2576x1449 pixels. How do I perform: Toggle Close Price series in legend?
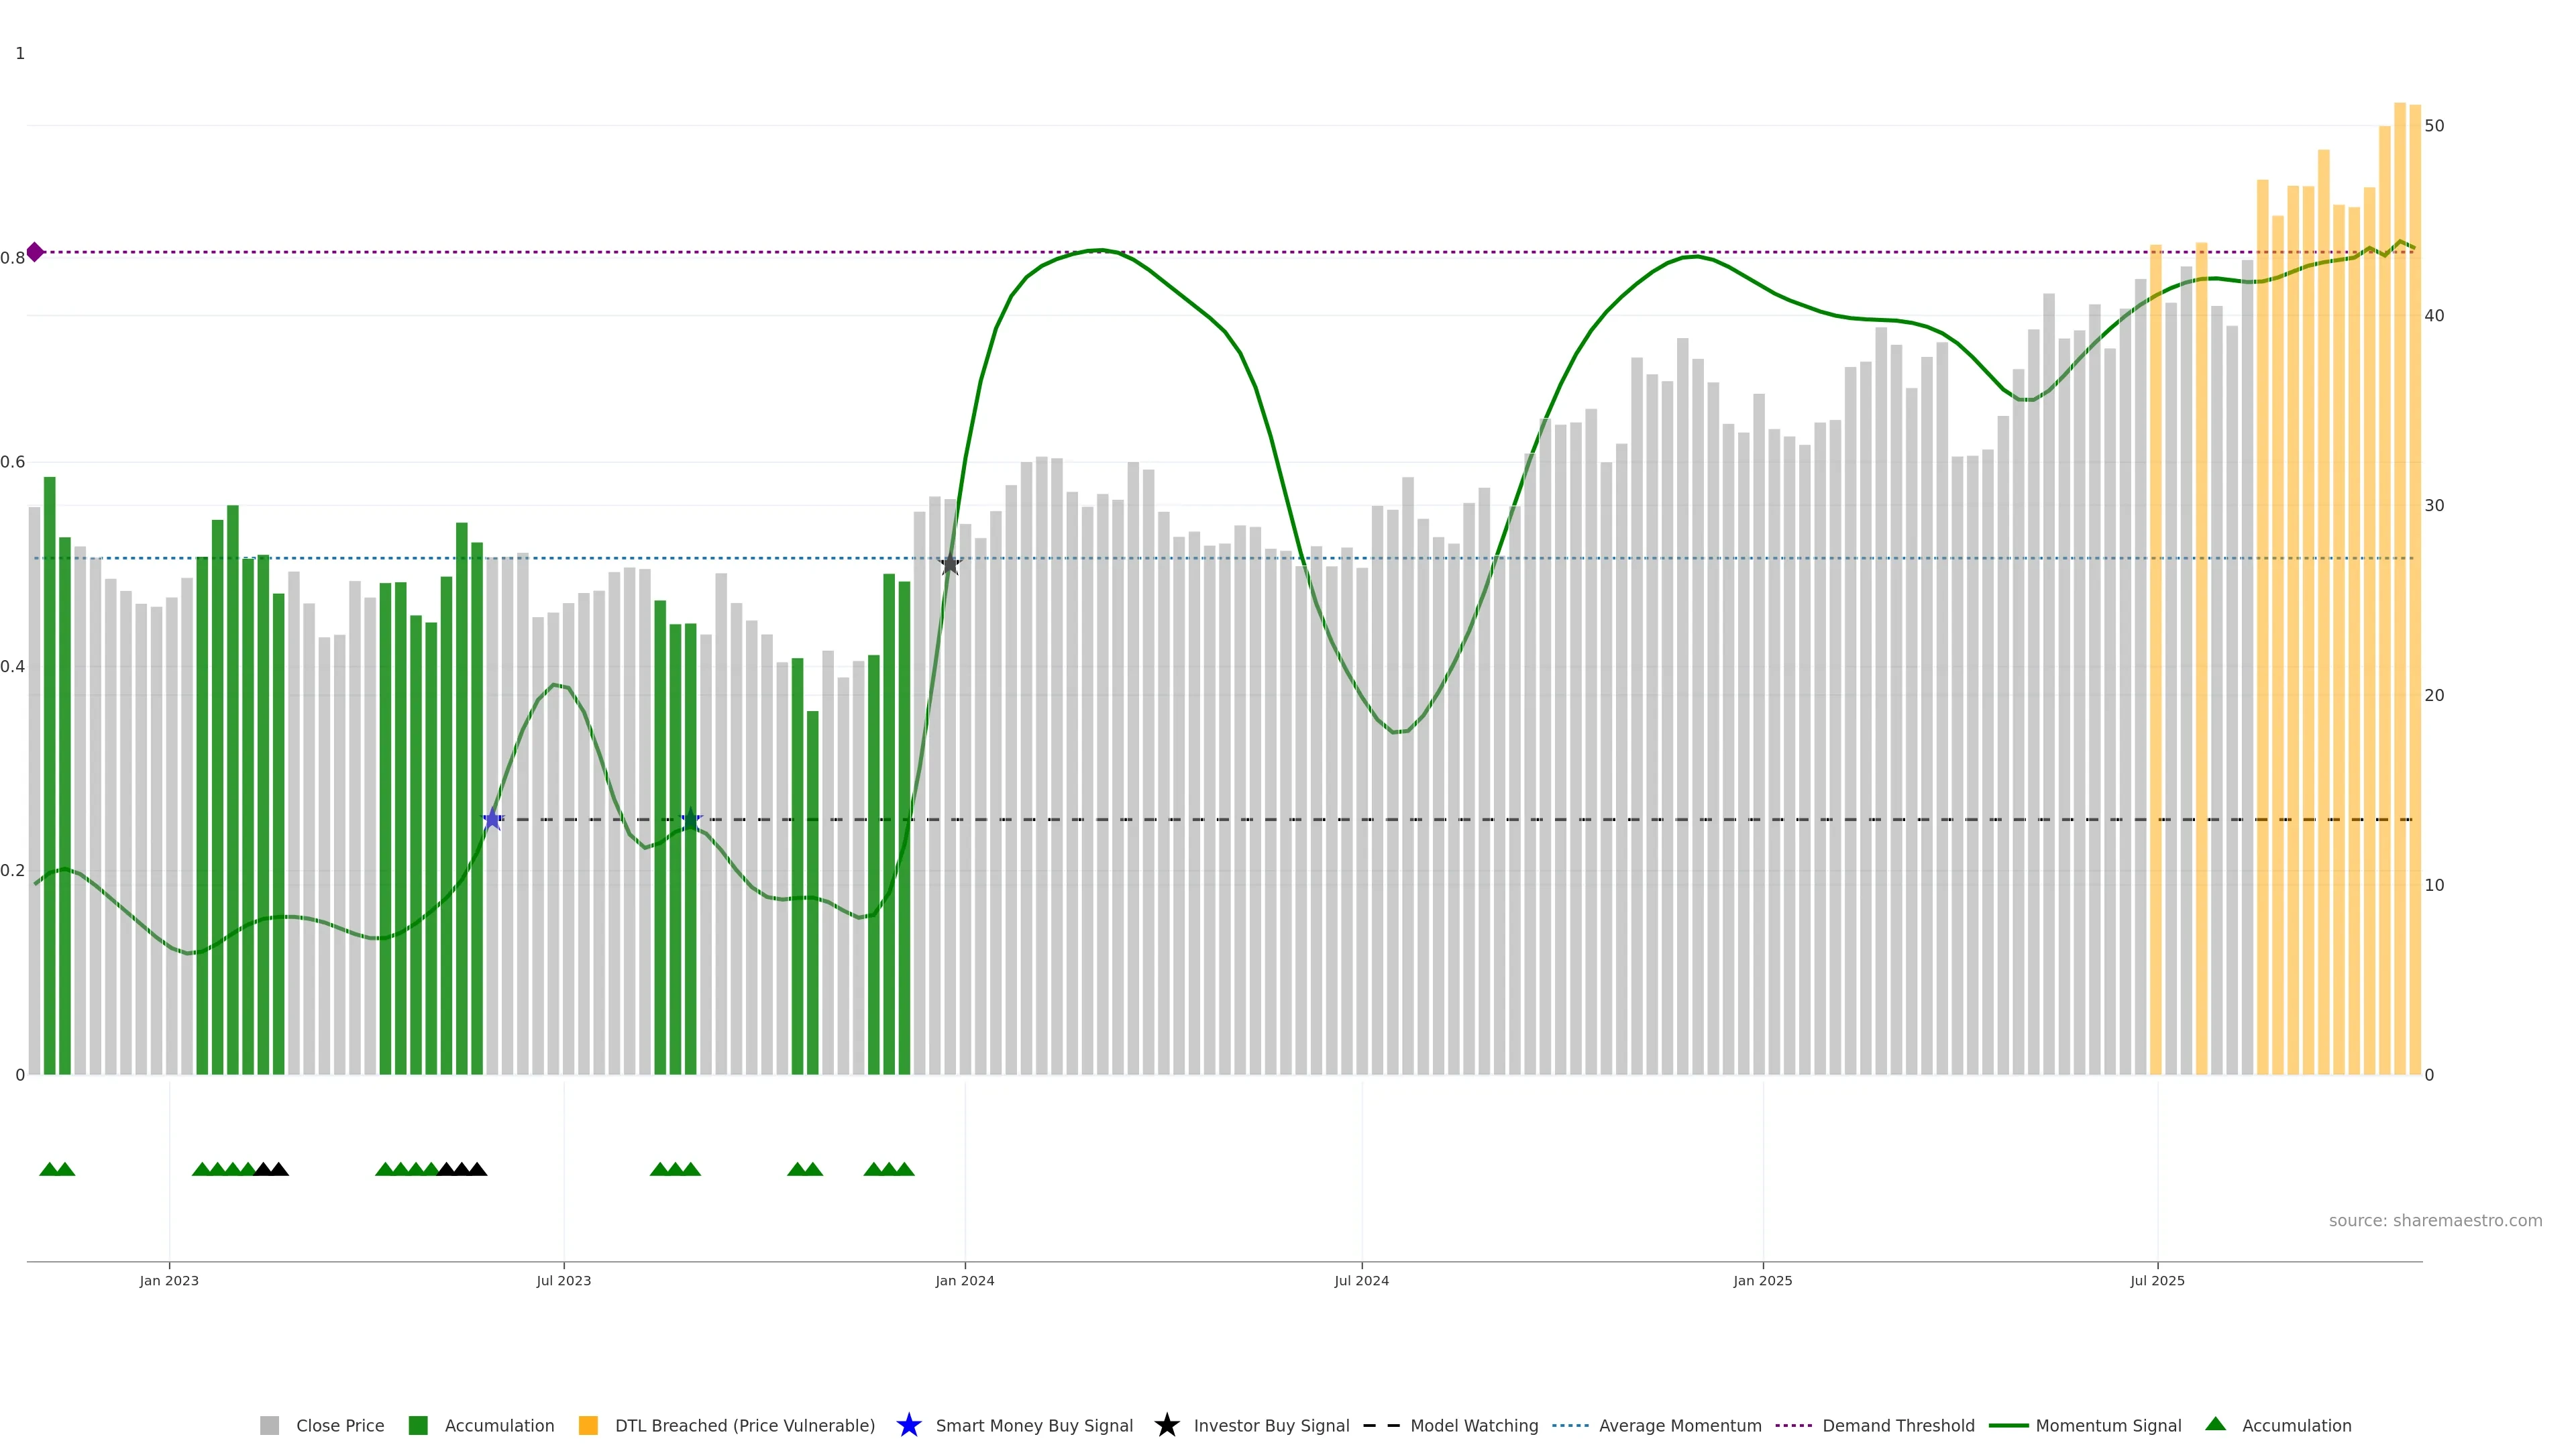pyautogui.click(x=339, y=1425)
